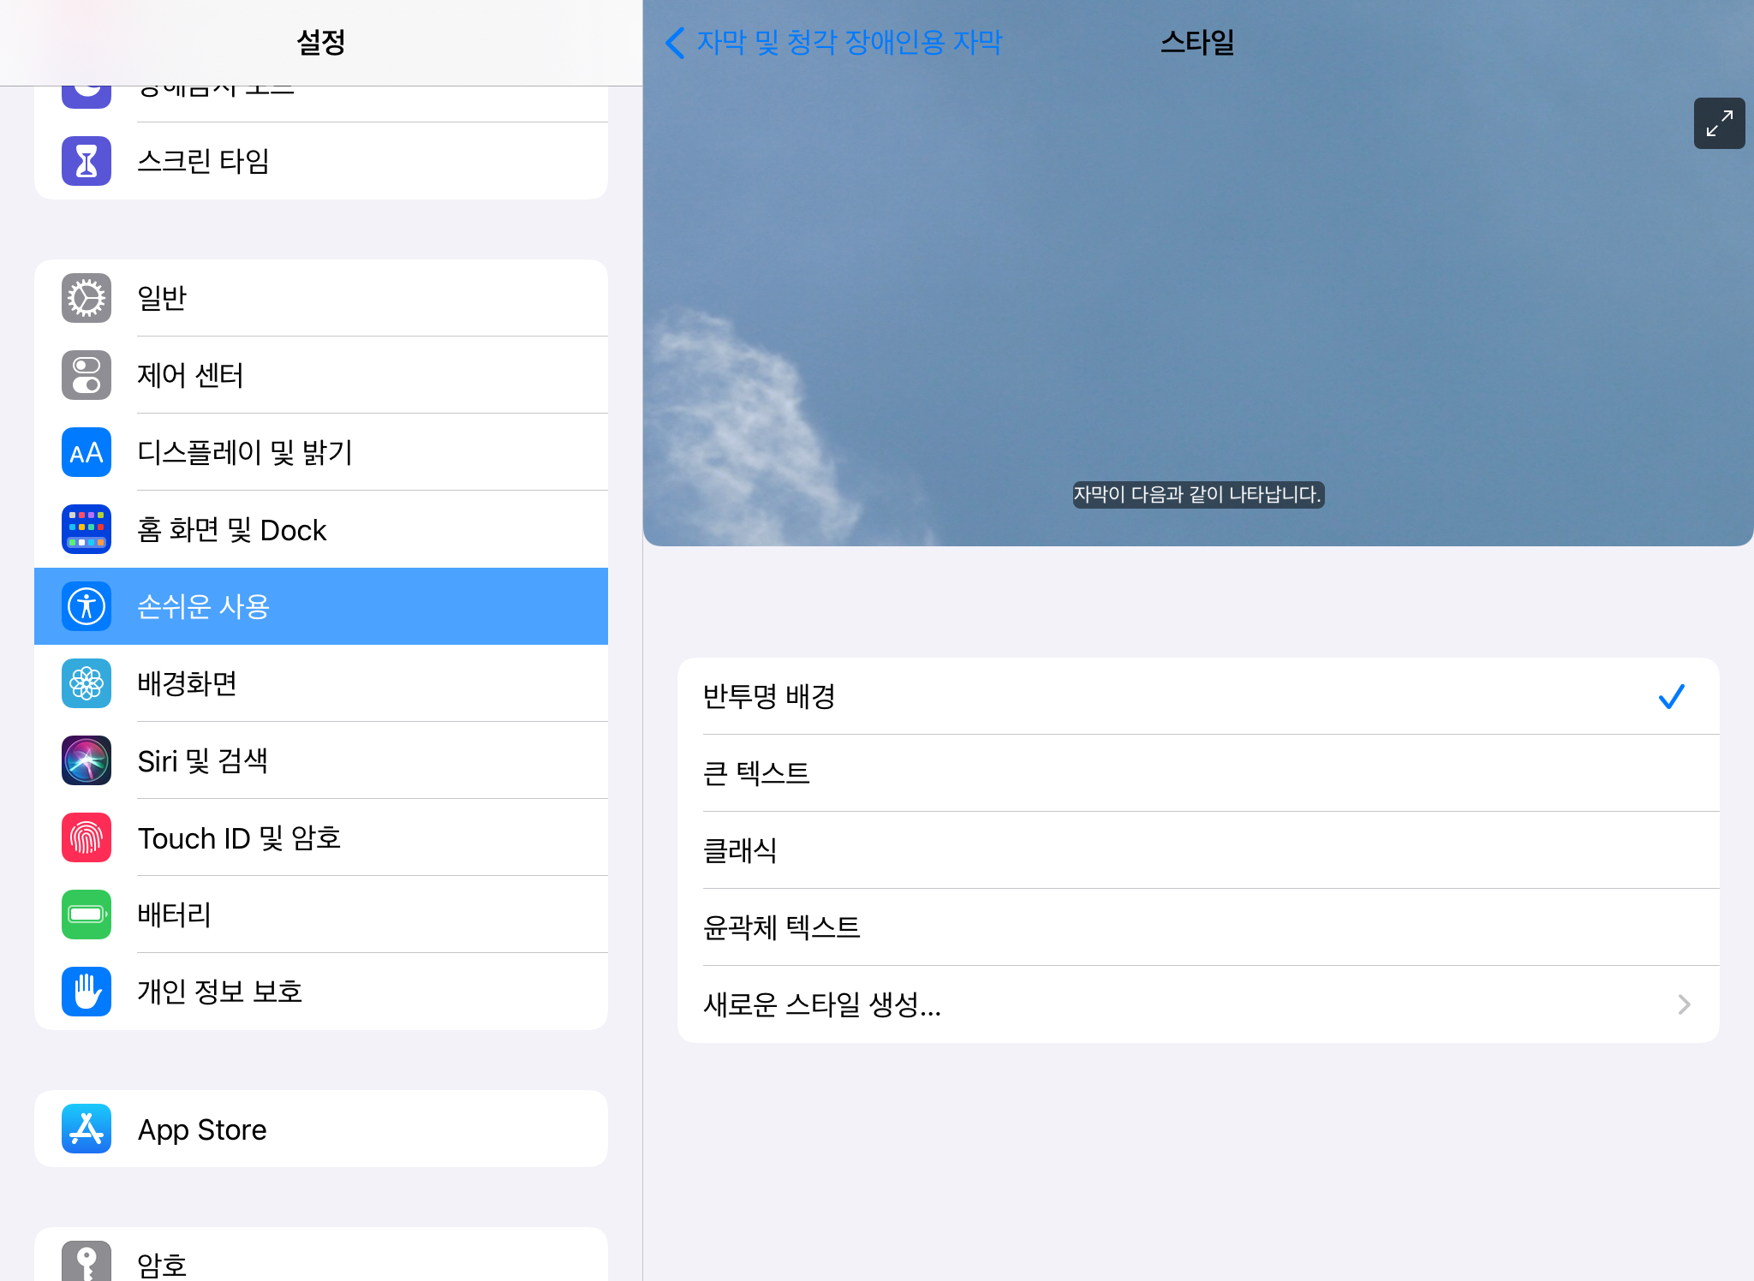Click the Touch ID fingerprint icon

(87, 837)
